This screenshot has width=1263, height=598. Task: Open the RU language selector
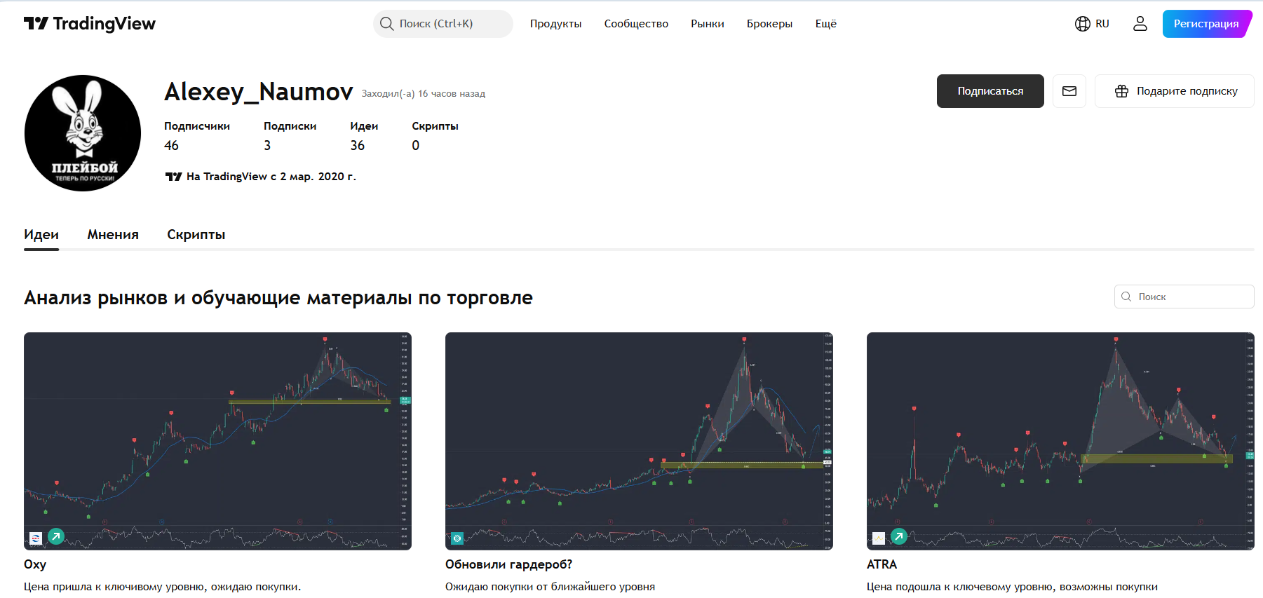(x=1092, y=24)
